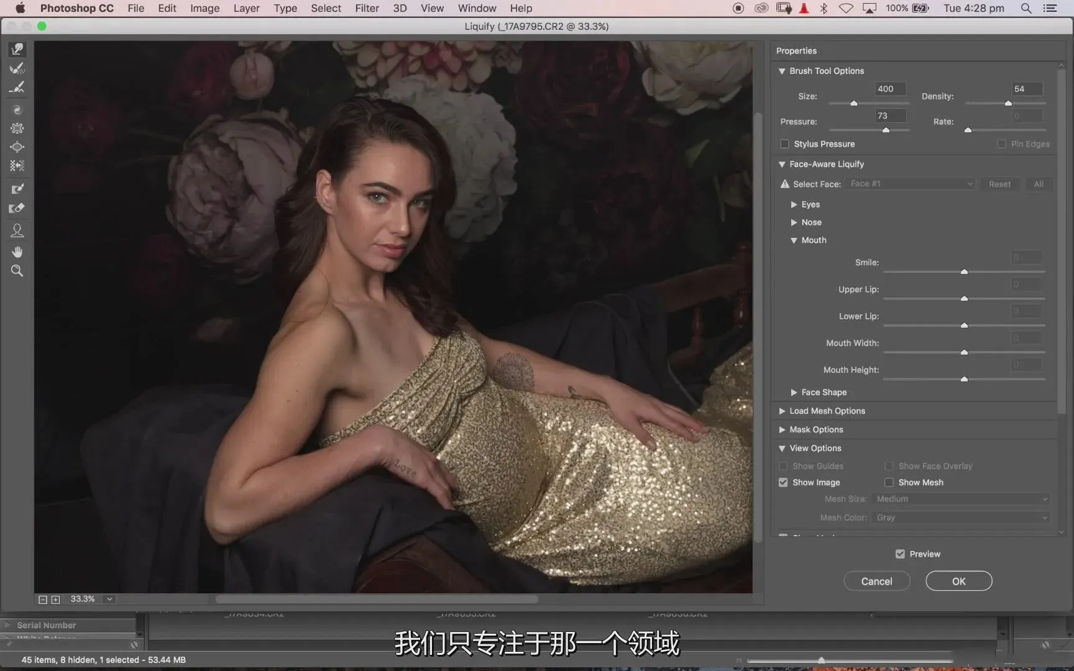Select the Pucker tool
Image resolution: width=1074 pixels, height=671 pixels.
(17, 129)
